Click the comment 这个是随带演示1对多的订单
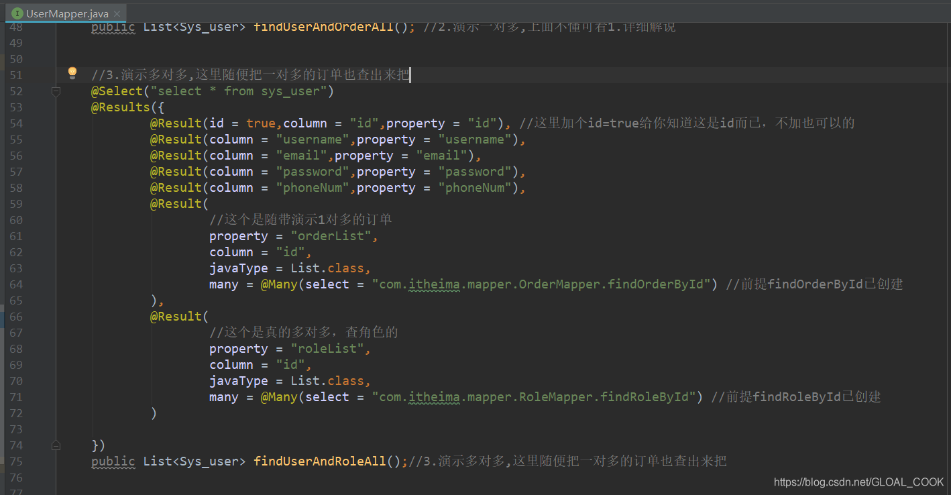The height and width of the screenshot is (495, 951). coord(300,220)
